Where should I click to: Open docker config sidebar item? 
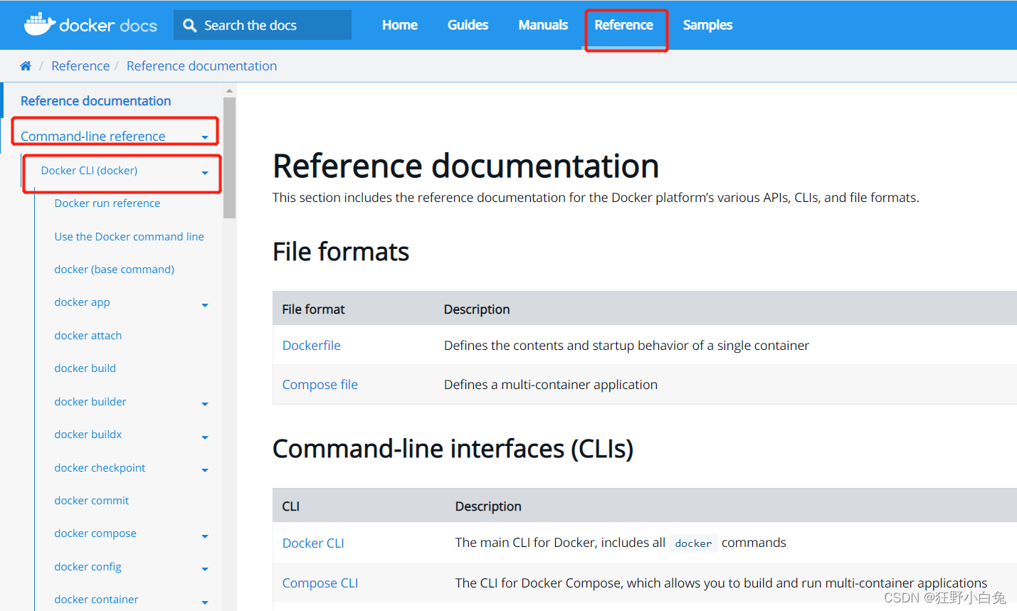point(88,567)
